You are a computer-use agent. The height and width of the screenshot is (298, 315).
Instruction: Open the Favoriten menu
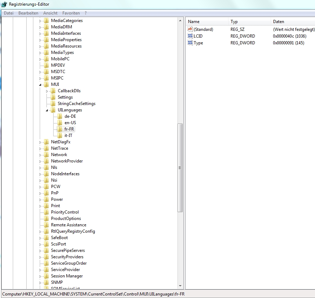(x=71, y=13)
